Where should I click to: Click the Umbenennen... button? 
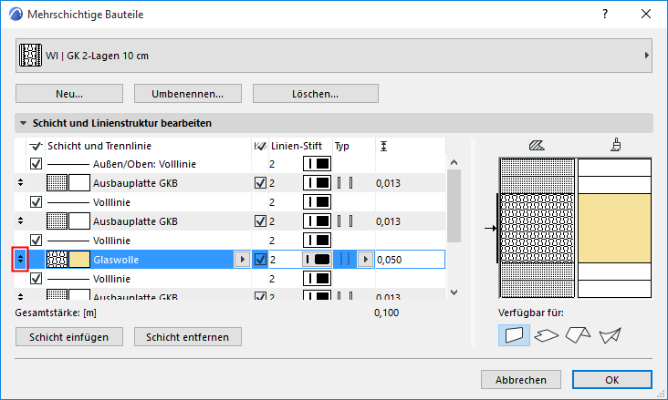point(187,93)
